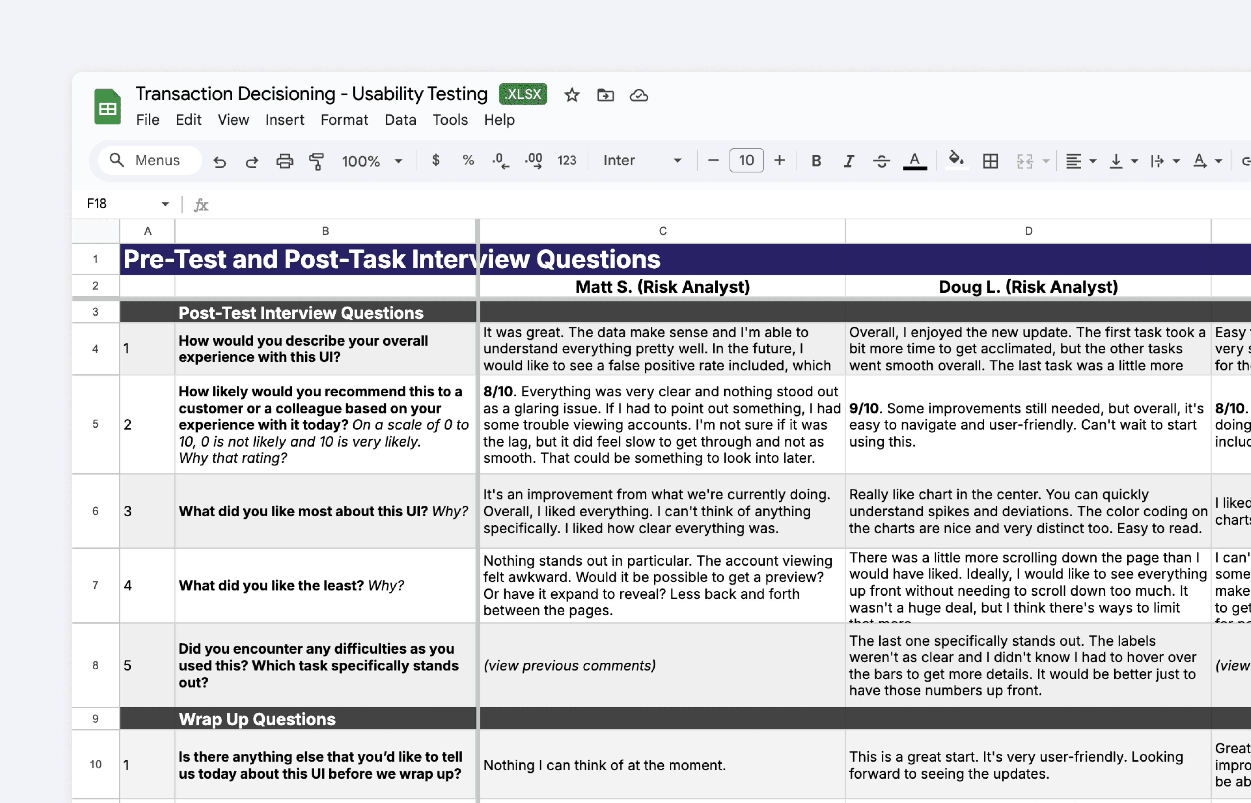Click the merge cells icon
This screenshot has height=803, width=1251.
1025,161
